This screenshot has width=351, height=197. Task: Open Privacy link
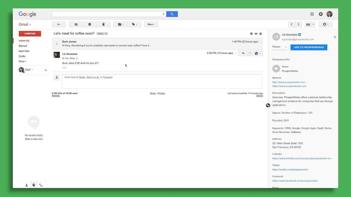click(161, 93)
